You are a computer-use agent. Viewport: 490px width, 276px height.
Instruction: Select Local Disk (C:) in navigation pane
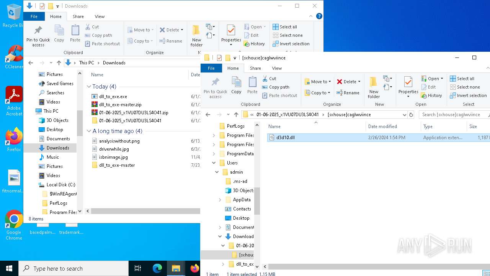[60, 185]
